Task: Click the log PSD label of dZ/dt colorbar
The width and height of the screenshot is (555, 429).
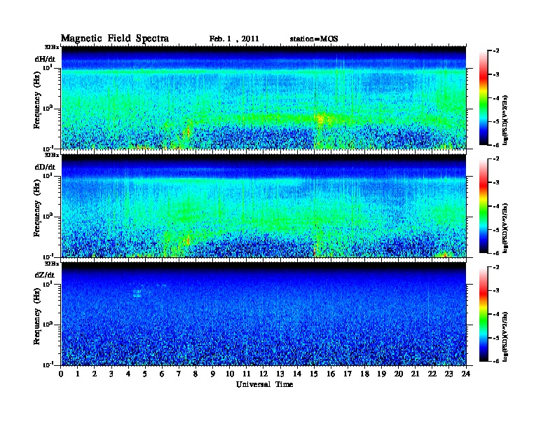Action: pos(505,336)
